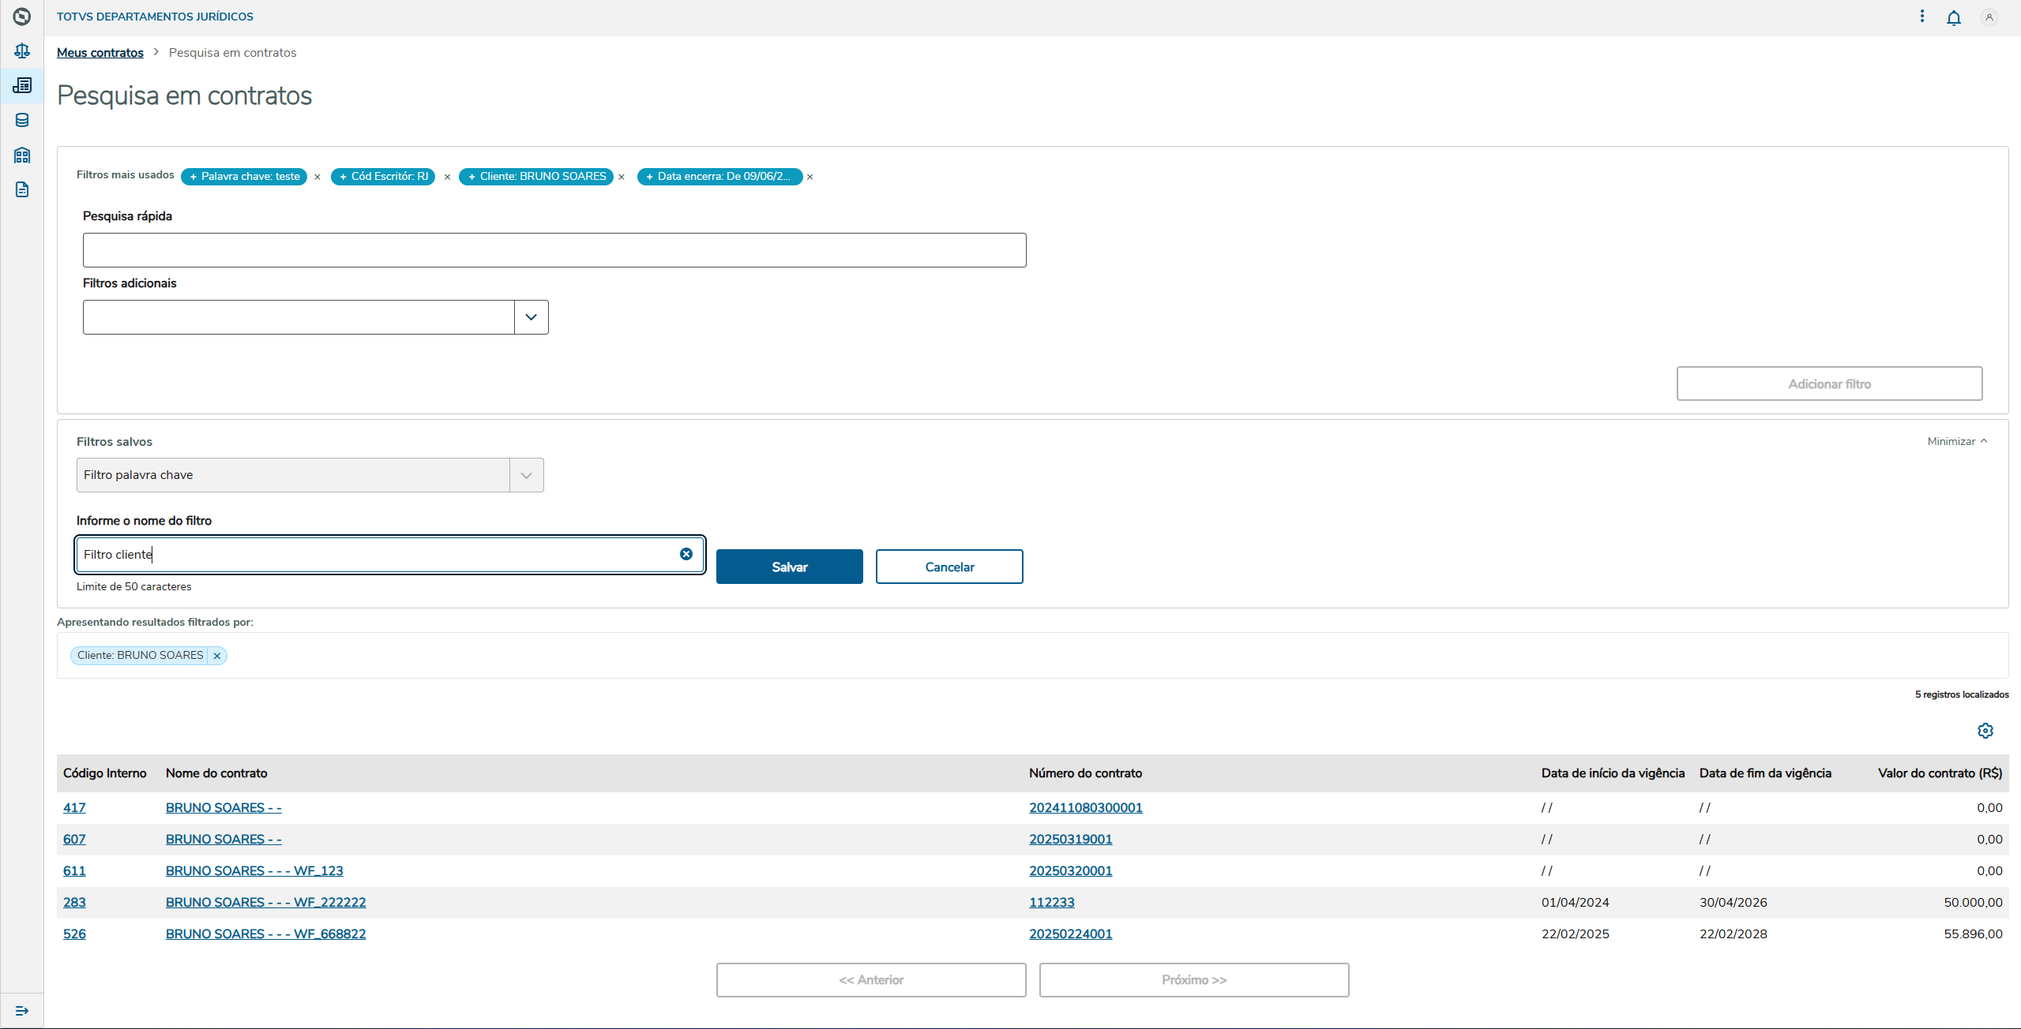Click the Cancelar button

[x=949, y=567]
